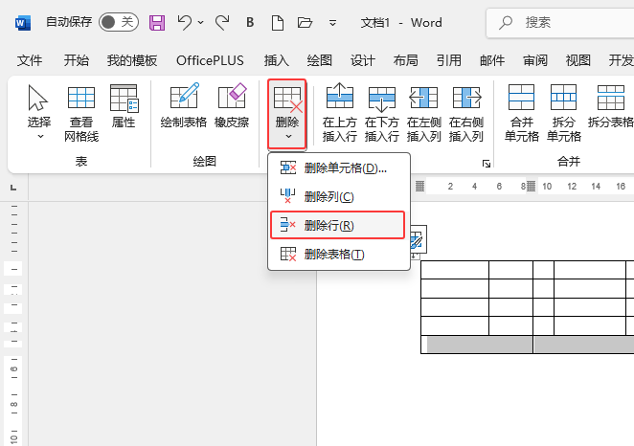Open the Undo history dropdown arrow
This screenshot has height=446, width=634.
(200, 23)
